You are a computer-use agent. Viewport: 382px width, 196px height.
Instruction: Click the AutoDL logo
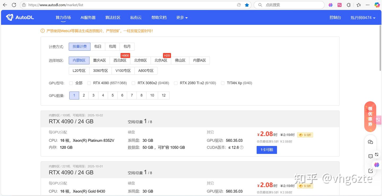coord(20,17)
